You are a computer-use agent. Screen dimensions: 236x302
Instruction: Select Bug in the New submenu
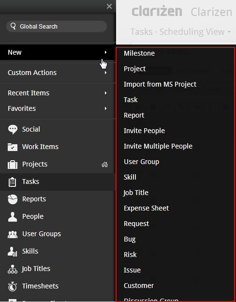pos(130,240)
